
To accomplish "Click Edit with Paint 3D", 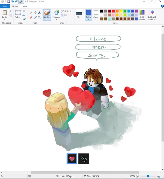I will pos(152,15).
